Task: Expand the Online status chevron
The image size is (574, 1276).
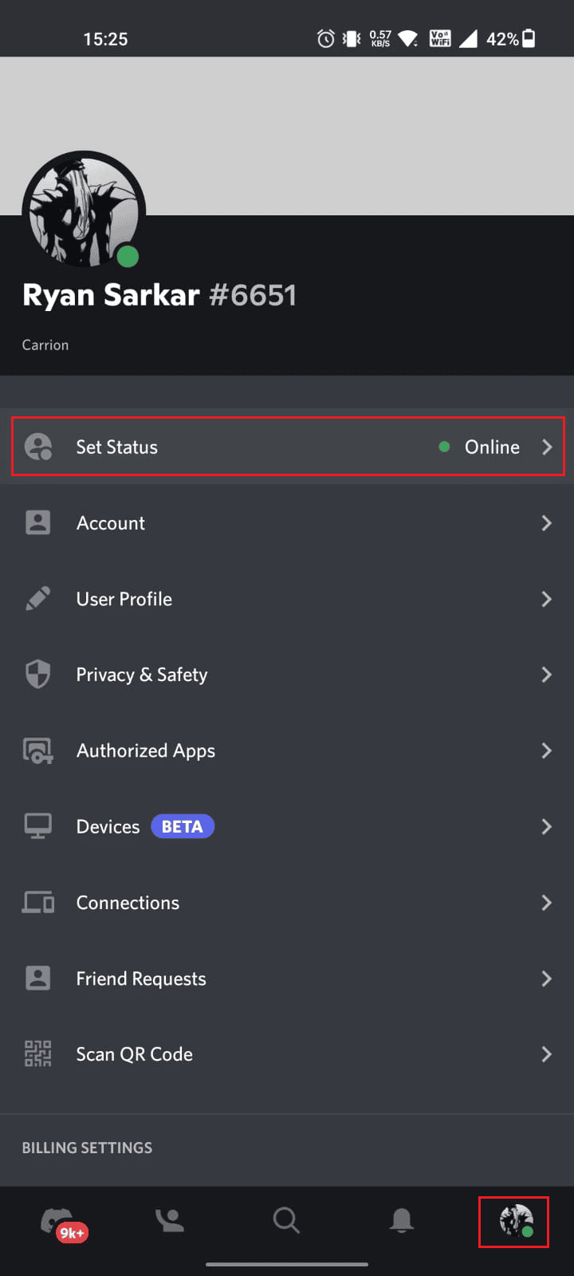Action: pos(547,447)
